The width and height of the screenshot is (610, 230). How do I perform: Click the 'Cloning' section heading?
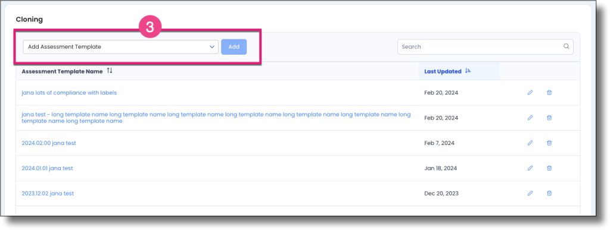(29, 19)
